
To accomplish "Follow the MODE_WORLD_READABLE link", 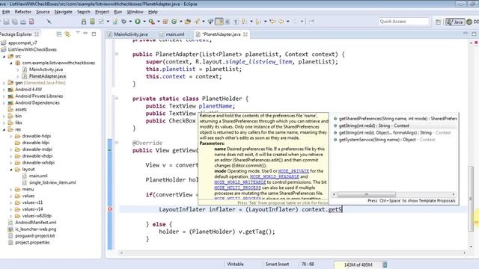I will [x=275, y=176].
